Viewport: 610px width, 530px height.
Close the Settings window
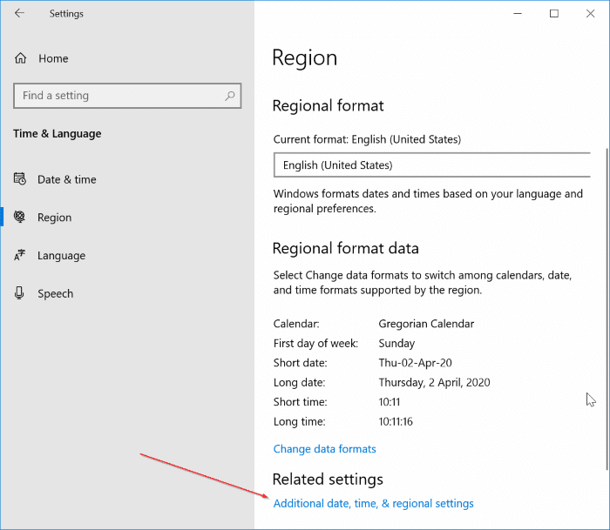[x=590, y=14]
